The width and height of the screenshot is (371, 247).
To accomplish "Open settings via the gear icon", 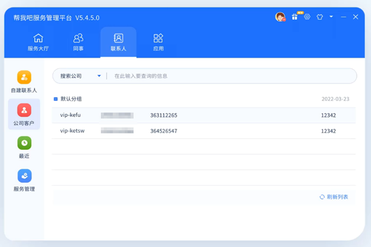I will (x=307, y=17).
